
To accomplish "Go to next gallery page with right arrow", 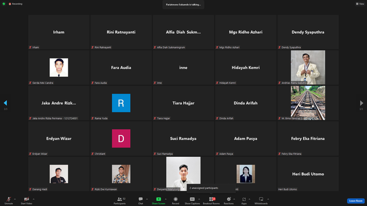I will coord(361,103).
